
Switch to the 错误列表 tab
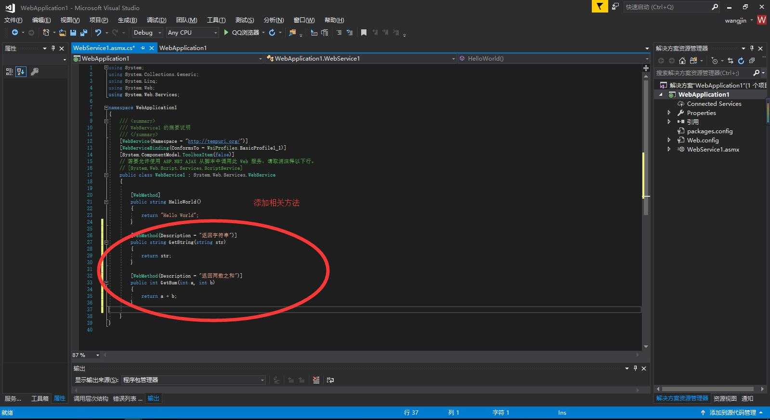[x=128, y=398]
